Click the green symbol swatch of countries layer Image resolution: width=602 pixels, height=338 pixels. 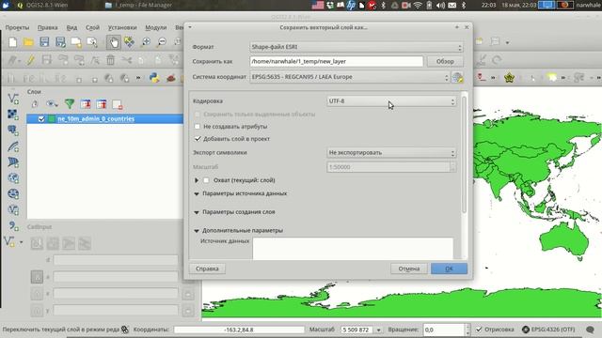(x=52, y=119)
